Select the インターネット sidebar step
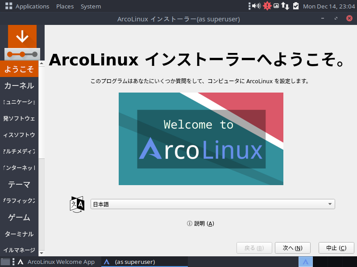This screenshot has height=267, width=357. tap(19, 168)
